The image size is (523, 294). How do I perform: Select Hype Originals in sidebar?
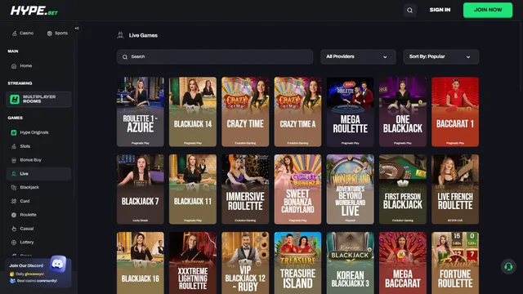pos(38,132)
